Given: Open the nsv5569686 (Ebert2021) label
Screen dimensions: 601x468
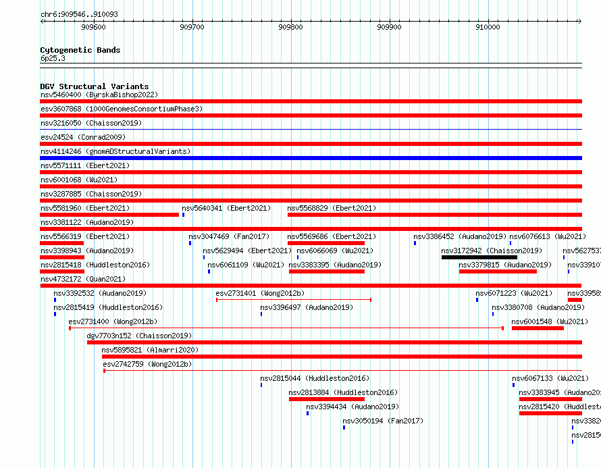Looking at the screenshot, I should pos(332,236).
